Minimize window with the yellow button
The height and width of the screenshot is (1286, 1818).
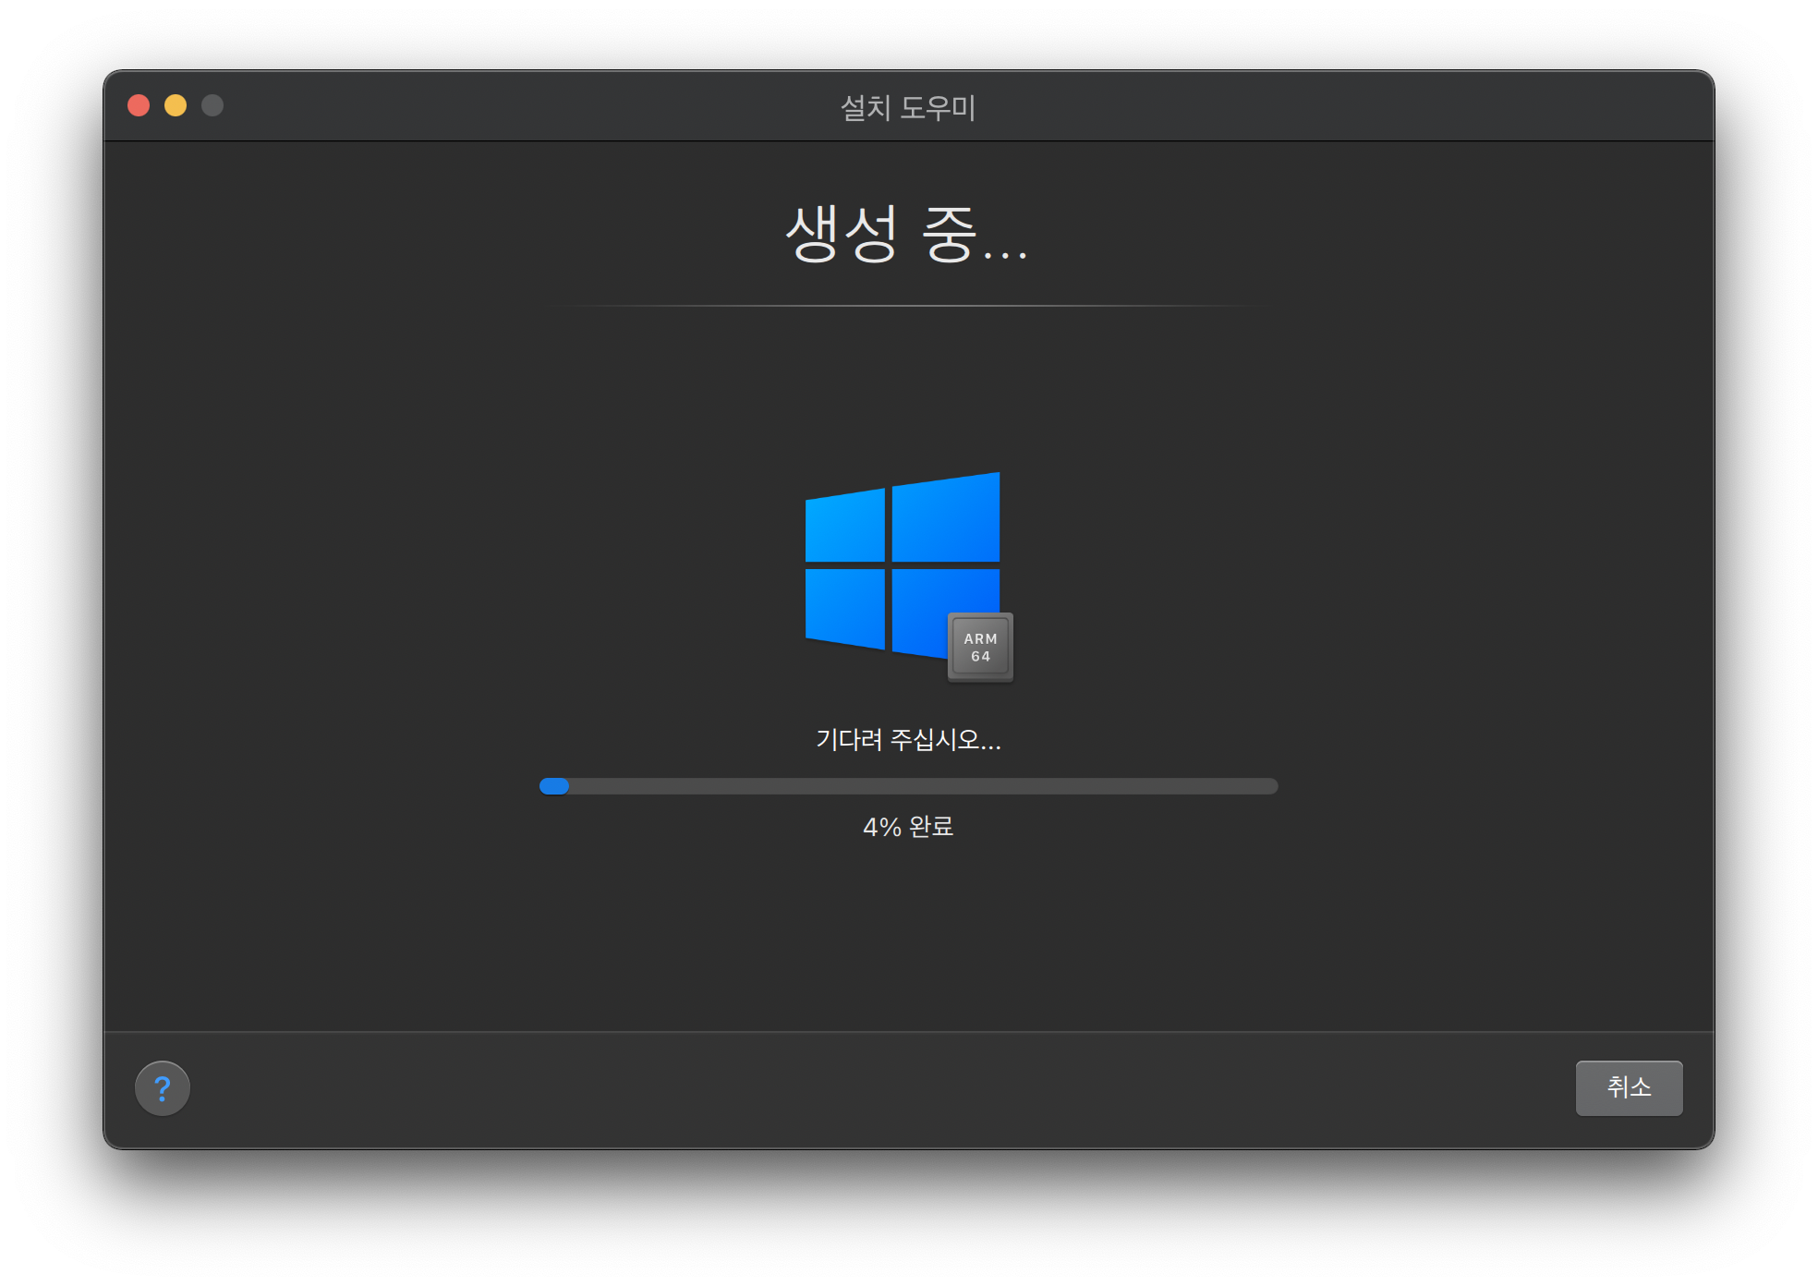click(176, 105)
